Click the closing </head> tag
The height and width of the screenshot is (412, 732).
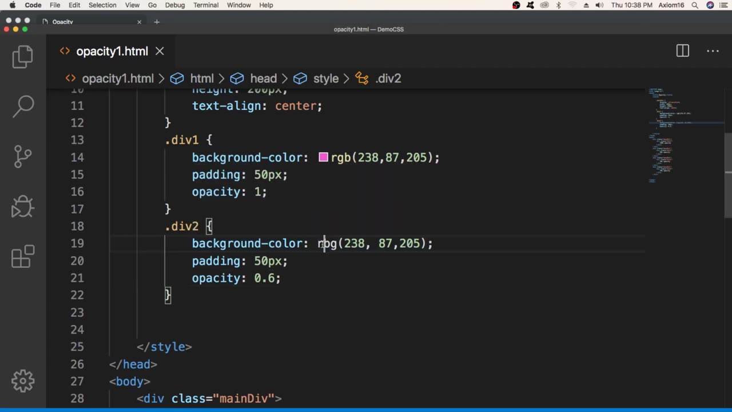click(133, 364)
